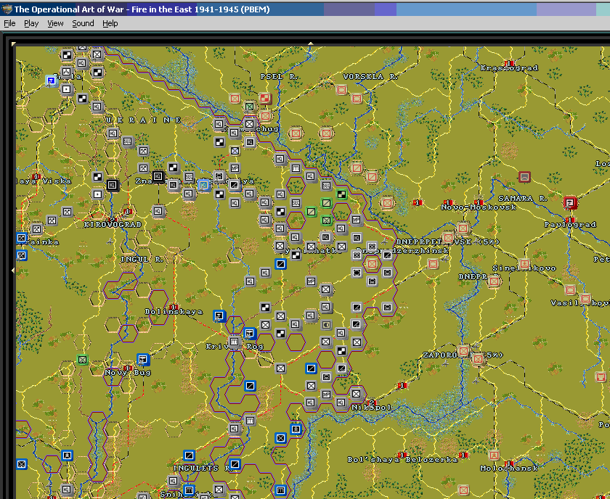Select the Soviet unit west of Novo-Moskovsk flags

click(x=387, y=203)
